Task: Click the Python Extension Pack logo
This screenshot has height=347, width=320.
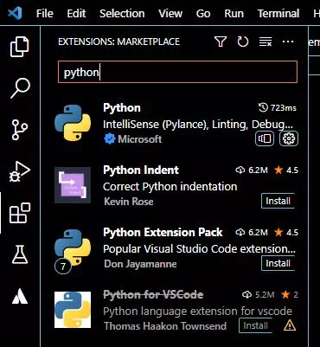Action: 73,248
